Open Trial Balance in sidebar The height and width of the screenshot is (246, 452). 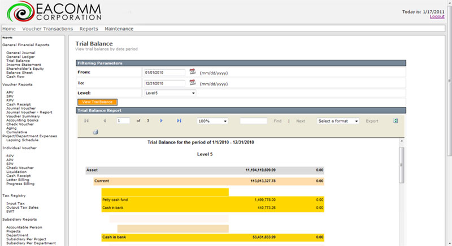coord(18,61)
